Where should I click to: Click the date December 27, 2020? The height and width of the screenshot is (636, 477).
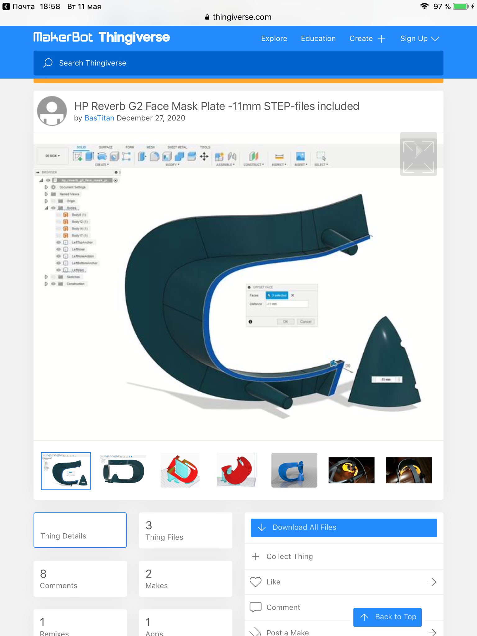151,118
